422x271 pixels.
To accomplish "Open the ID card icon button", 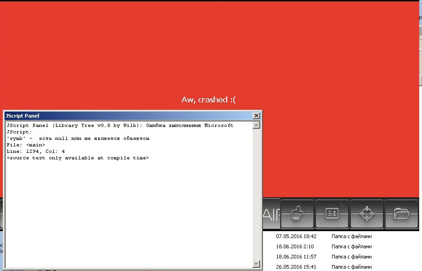I will tap(332, 214).
